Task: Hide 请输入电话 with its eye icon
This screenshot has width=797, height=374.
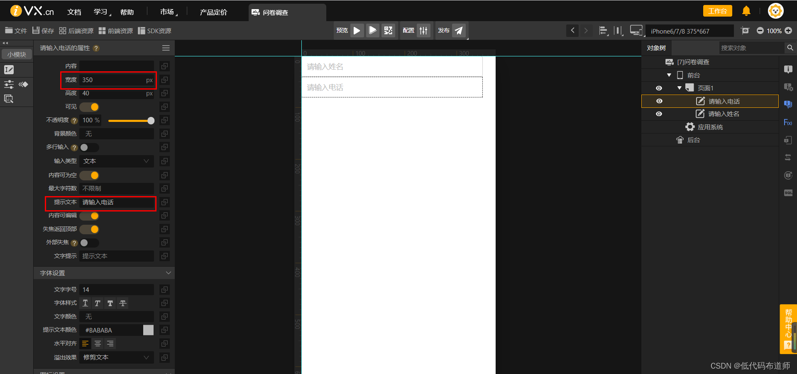Action: click(659, 101)
